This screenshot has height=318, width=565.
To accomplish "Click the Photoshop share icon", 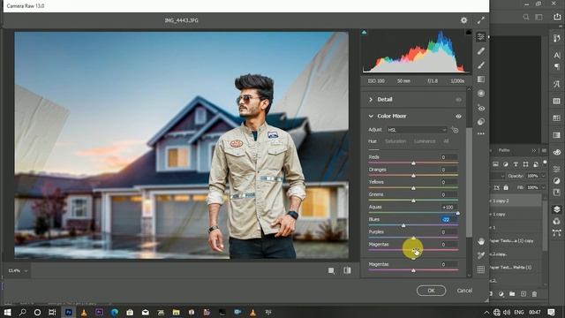I will click(x=557, y=17).
